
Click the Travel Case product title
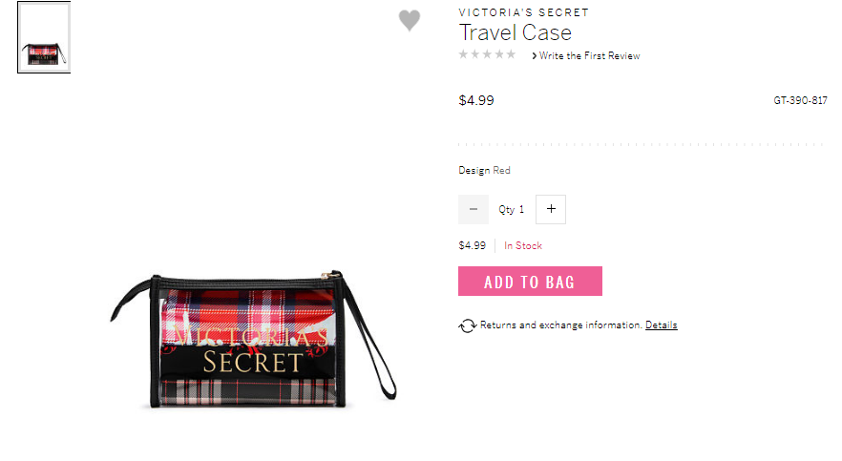[x=515, y=32]
